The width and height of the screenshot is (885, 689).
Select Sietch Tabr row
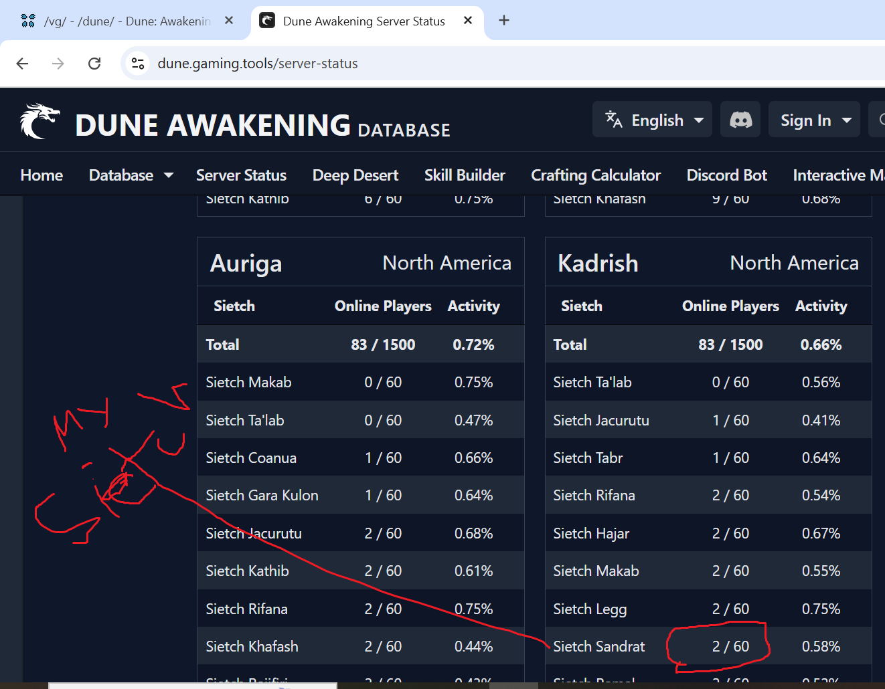(x=708, y=458)
